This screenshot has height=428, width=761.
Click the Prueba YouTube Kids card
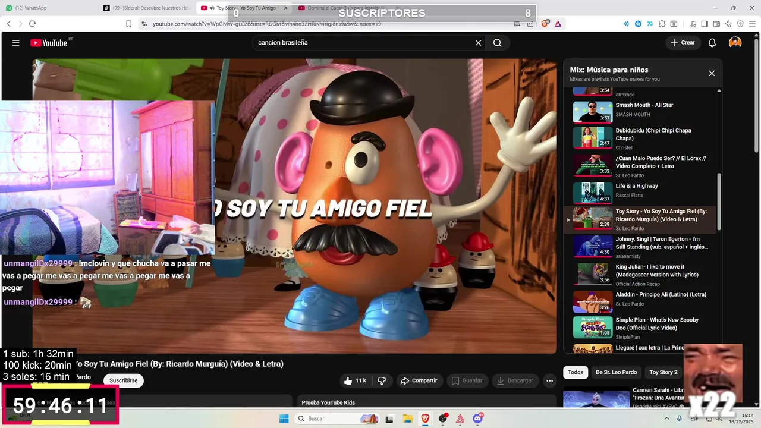click(x=426, y=402)
